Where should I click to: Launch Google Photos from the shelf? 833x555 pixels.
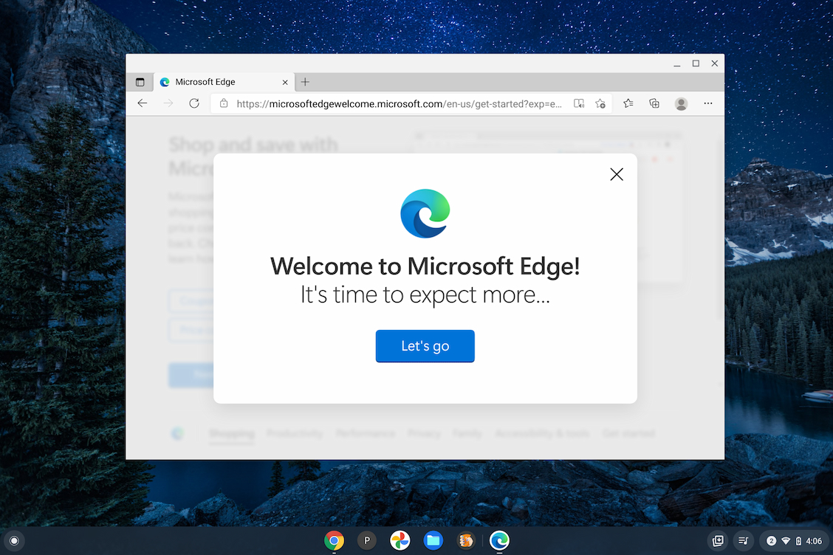click(400, 541)
